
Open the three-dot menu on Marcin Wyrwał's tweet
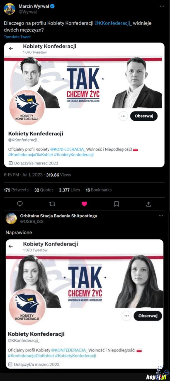pyautogui.click(x=162, y=6)
